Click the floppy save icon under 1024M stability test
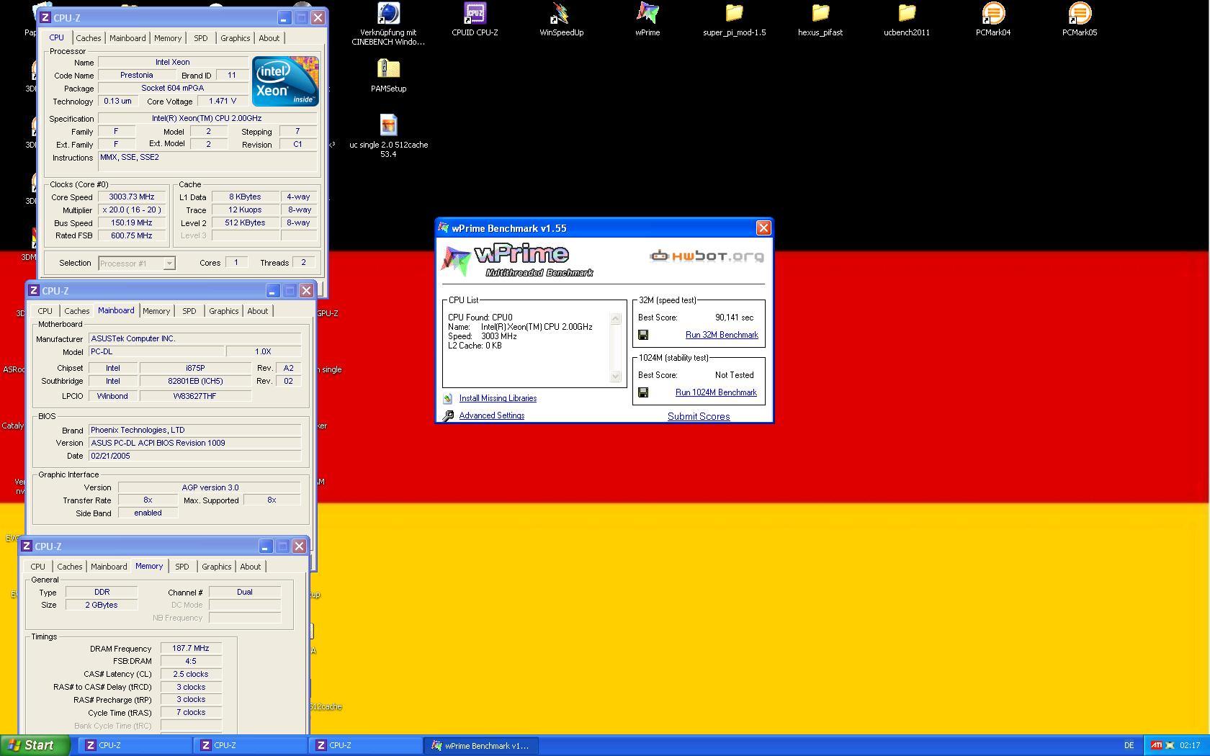The image size is (1210, 756). (x=643, y=392)
